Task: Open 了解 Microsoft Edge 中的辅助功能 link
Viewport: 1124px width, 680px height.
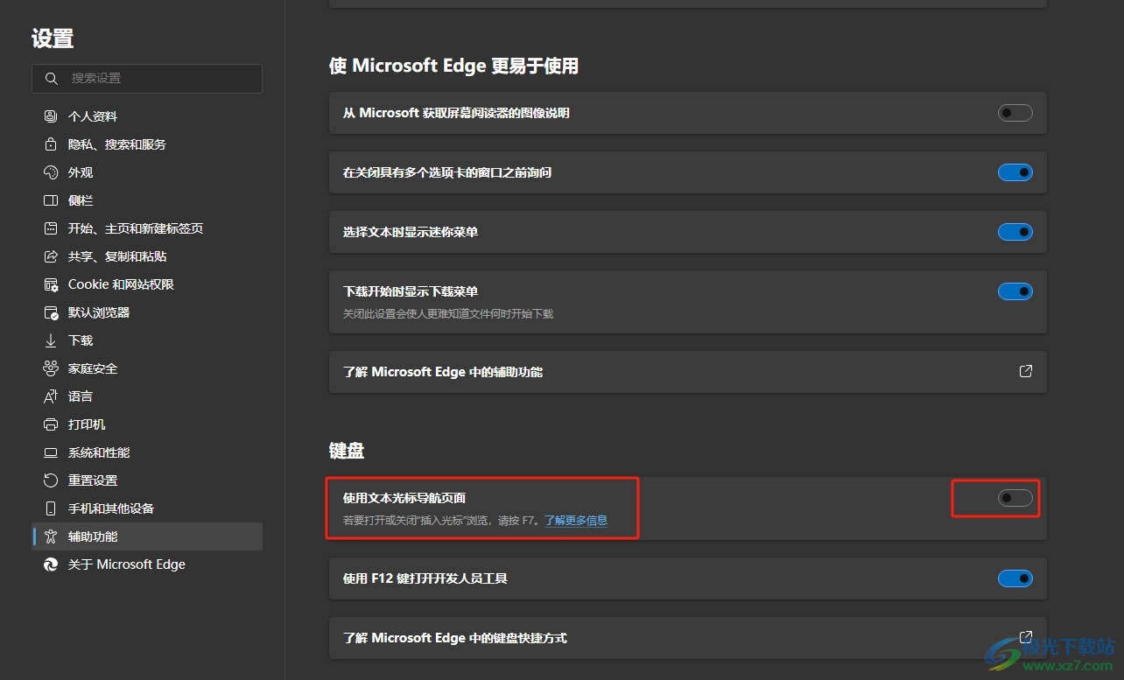Action: click(x=688, y=372)
